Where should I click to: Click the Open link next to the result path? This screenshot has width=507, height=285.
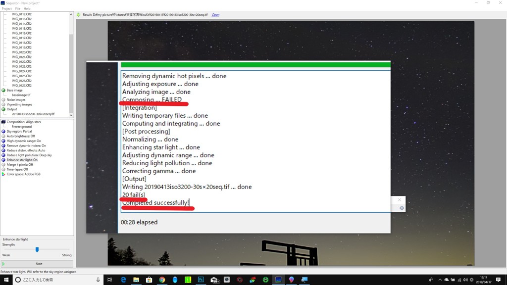coord(215,15)
